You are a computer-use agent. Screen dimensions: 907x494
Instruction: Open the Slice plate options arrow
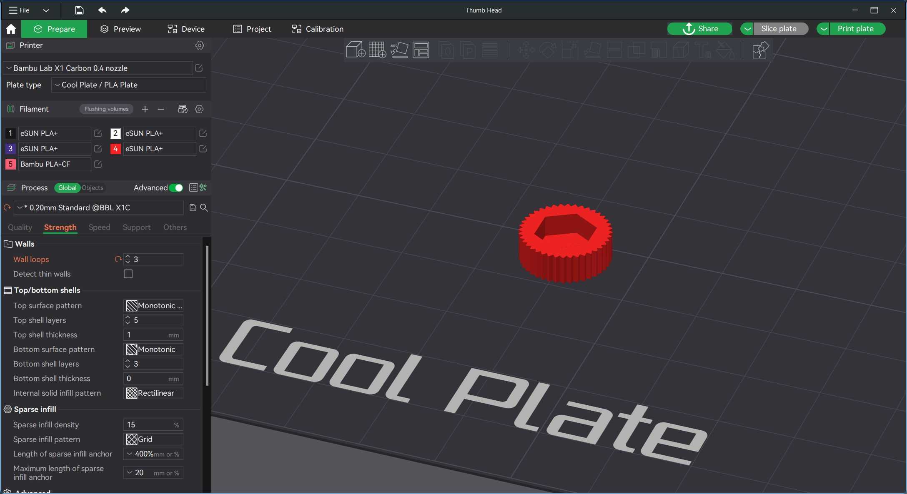coord(747,29)
